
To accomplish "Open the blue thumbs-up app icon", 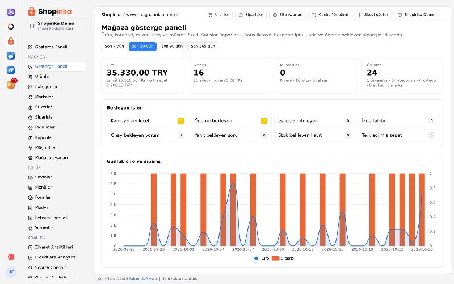I will [x=11, y=56].
